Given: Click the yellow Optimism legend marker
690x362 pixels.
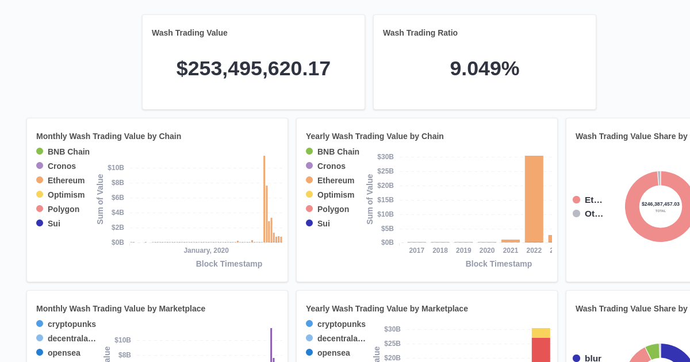Looking at the screenshot, I should [x=39, y=195].
